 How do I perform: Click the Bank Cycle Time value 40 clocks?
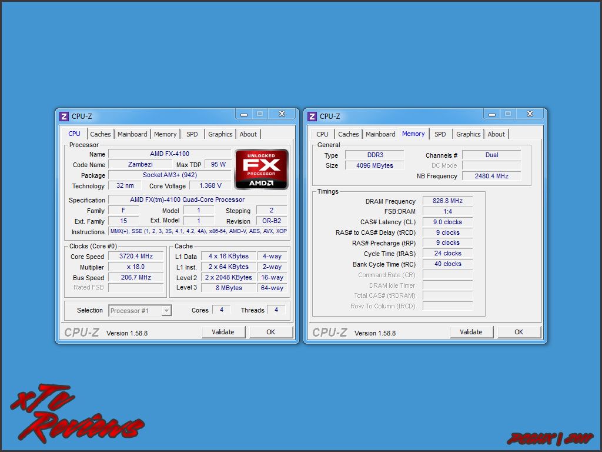(447, 264)
